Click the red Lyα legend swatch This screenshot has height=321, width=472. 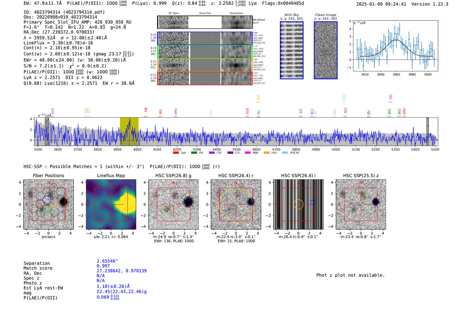[176, 153]
